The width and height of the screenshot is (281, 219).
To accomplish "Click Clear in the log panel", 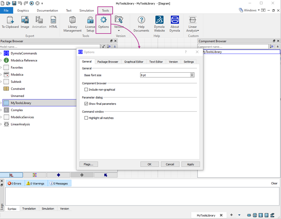I will pos(274,183).
